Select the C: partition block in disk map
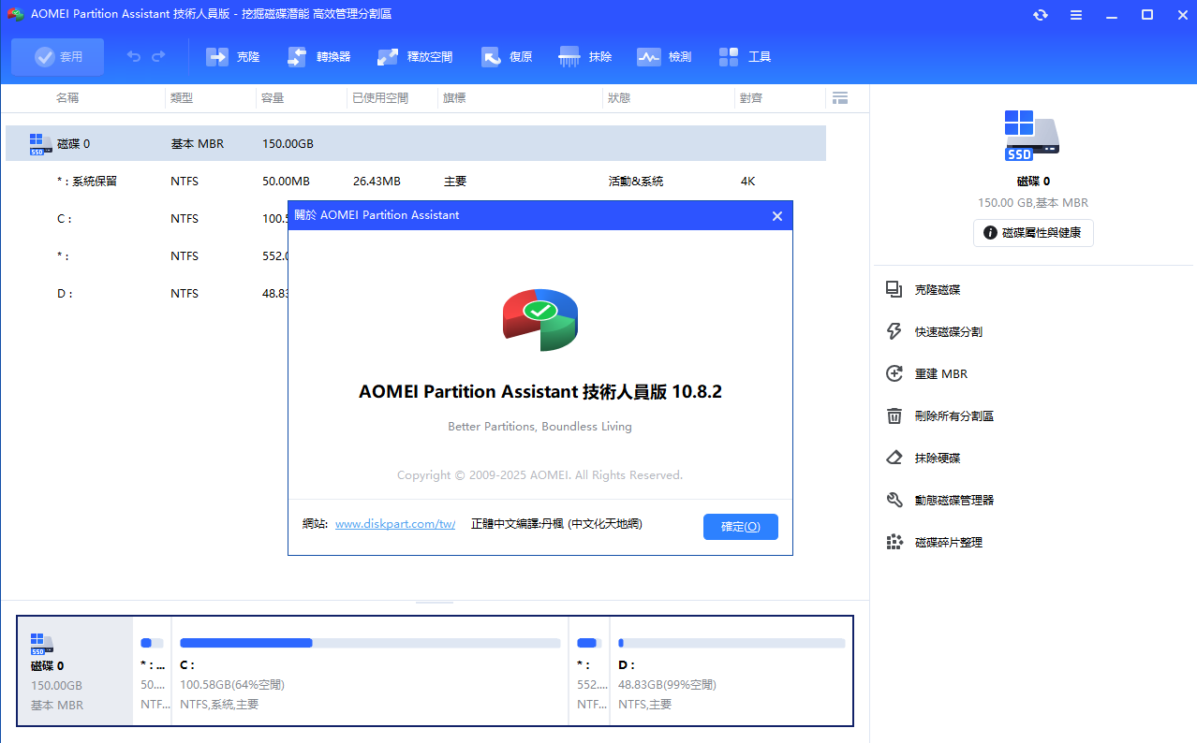1197x743 pixels. click(370, 671)
